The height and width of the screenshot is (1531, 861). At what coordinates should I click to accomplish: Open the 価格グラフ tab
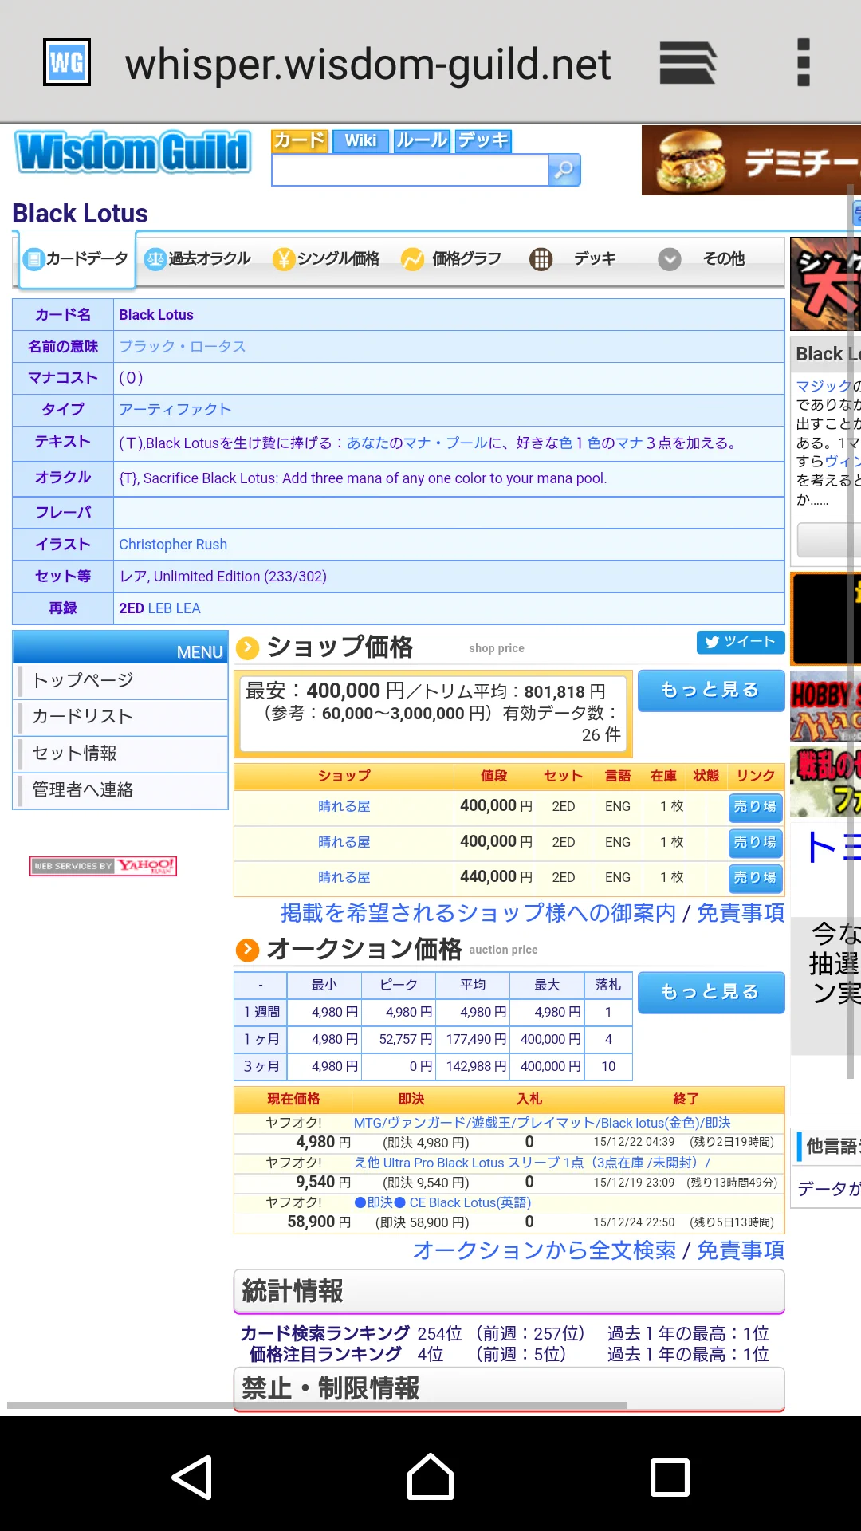[x=451, y=259]
